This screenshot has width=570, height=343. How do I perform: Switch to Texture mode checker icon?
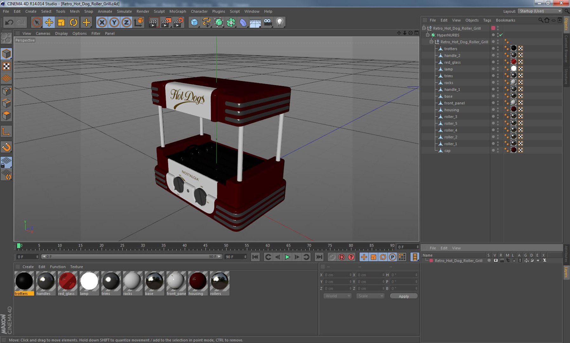pos(6,66)
